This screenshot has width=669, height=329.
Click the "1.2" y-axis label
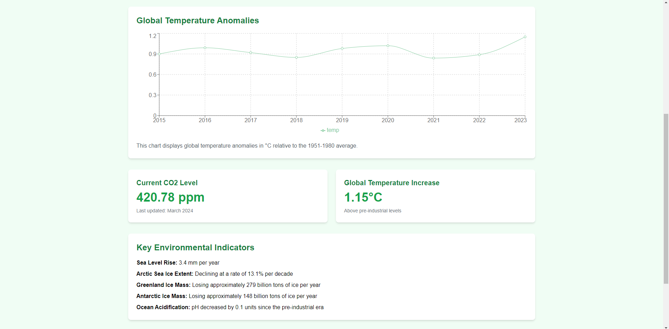[153, 36]
